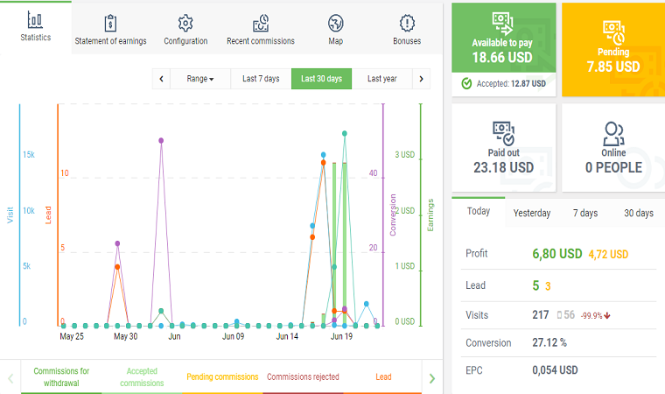Image resolution: width=665 pixels, height=394 pixels.
Task: Go to next date period arrow
Action: [421, 79]
